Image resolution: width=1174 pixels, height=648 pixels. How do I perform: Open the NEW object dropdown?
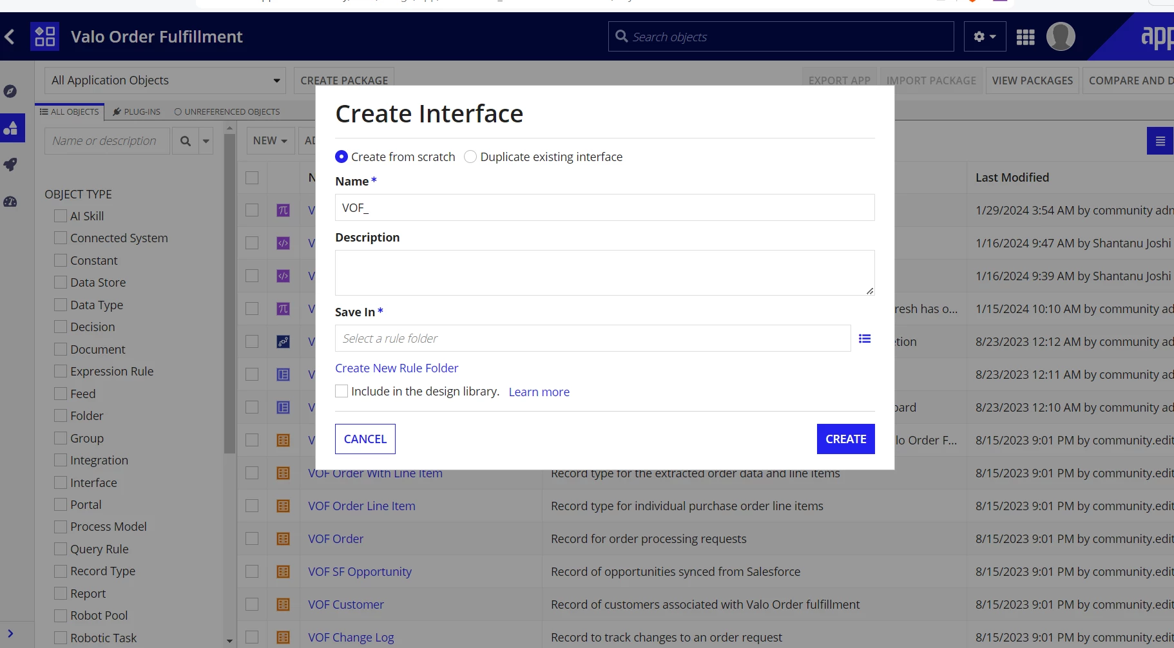pos(270,141)
